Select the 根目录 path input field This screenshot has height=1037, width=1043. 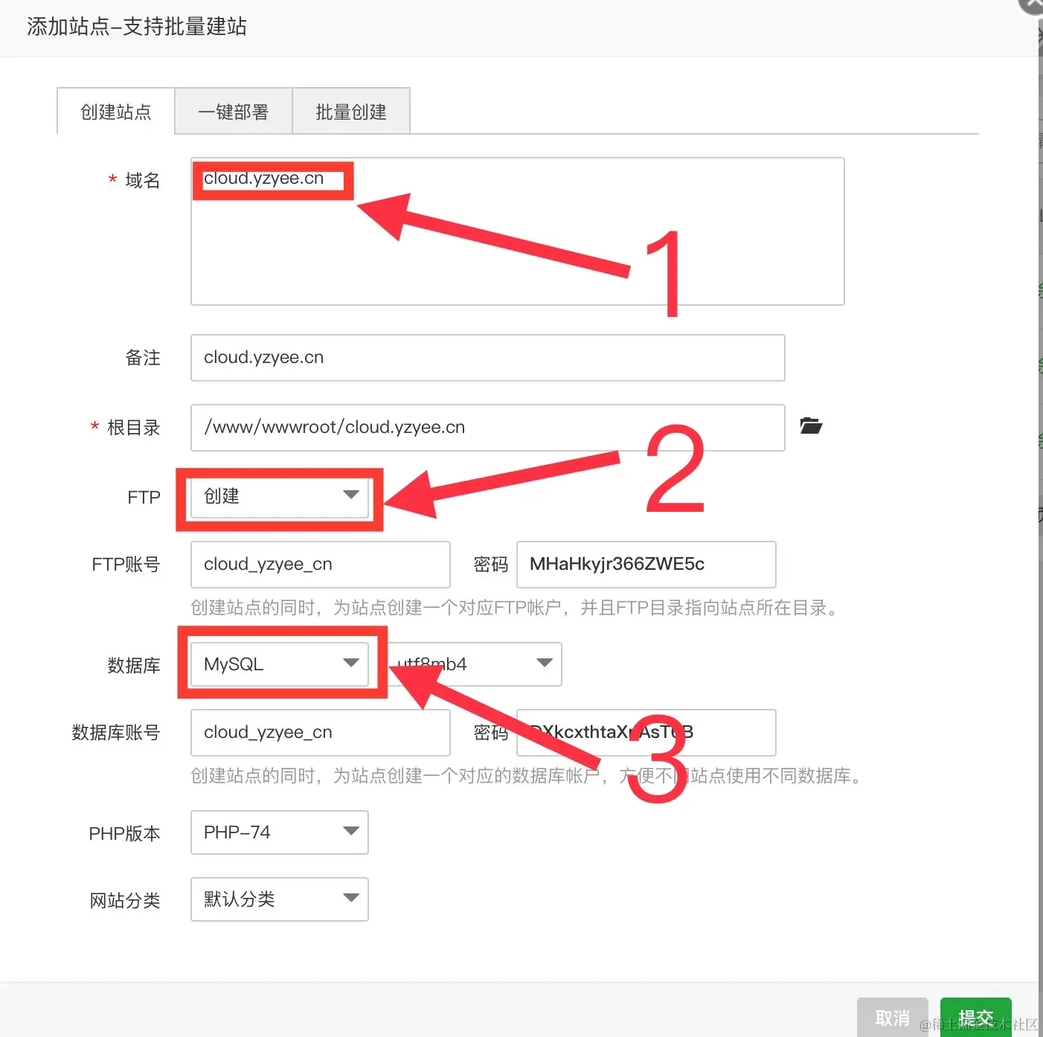(487, 427)
